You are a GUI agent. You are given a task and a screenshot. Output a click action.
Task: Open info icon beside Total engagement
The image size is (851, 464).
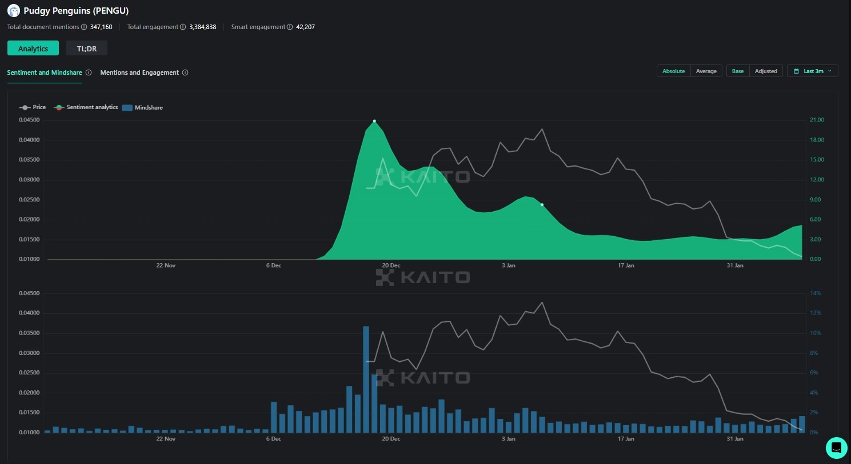pyautogui.click(x=183, y=27)
